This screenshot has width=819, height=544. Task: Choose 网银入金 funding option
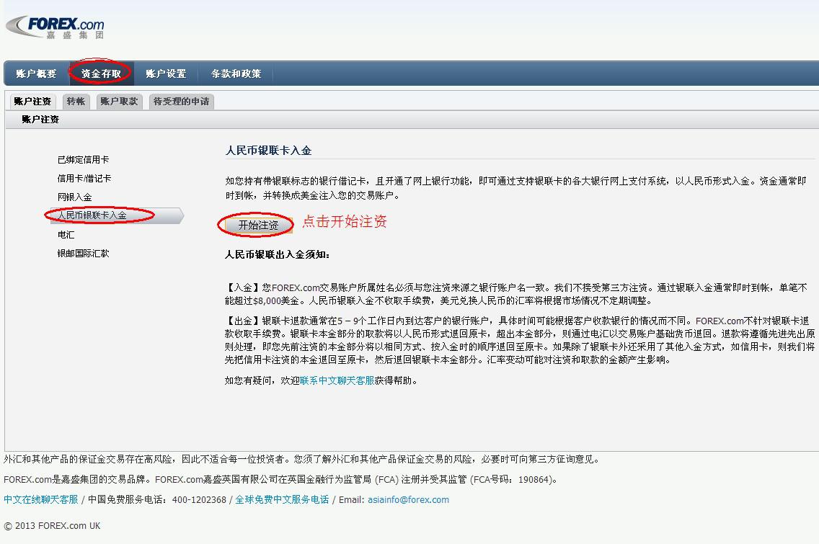[75, 197]
